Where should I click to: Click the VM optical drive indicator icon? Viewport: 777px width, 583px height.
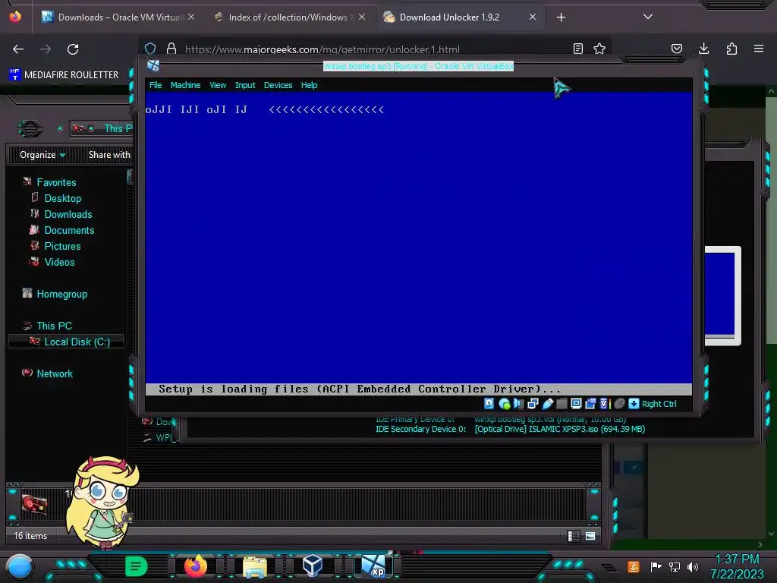504,404
